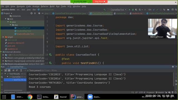Collapse the dao folder in the Project tree
Image resolution: width=178 pixels, height=100 pixels.
click(11, 25)
